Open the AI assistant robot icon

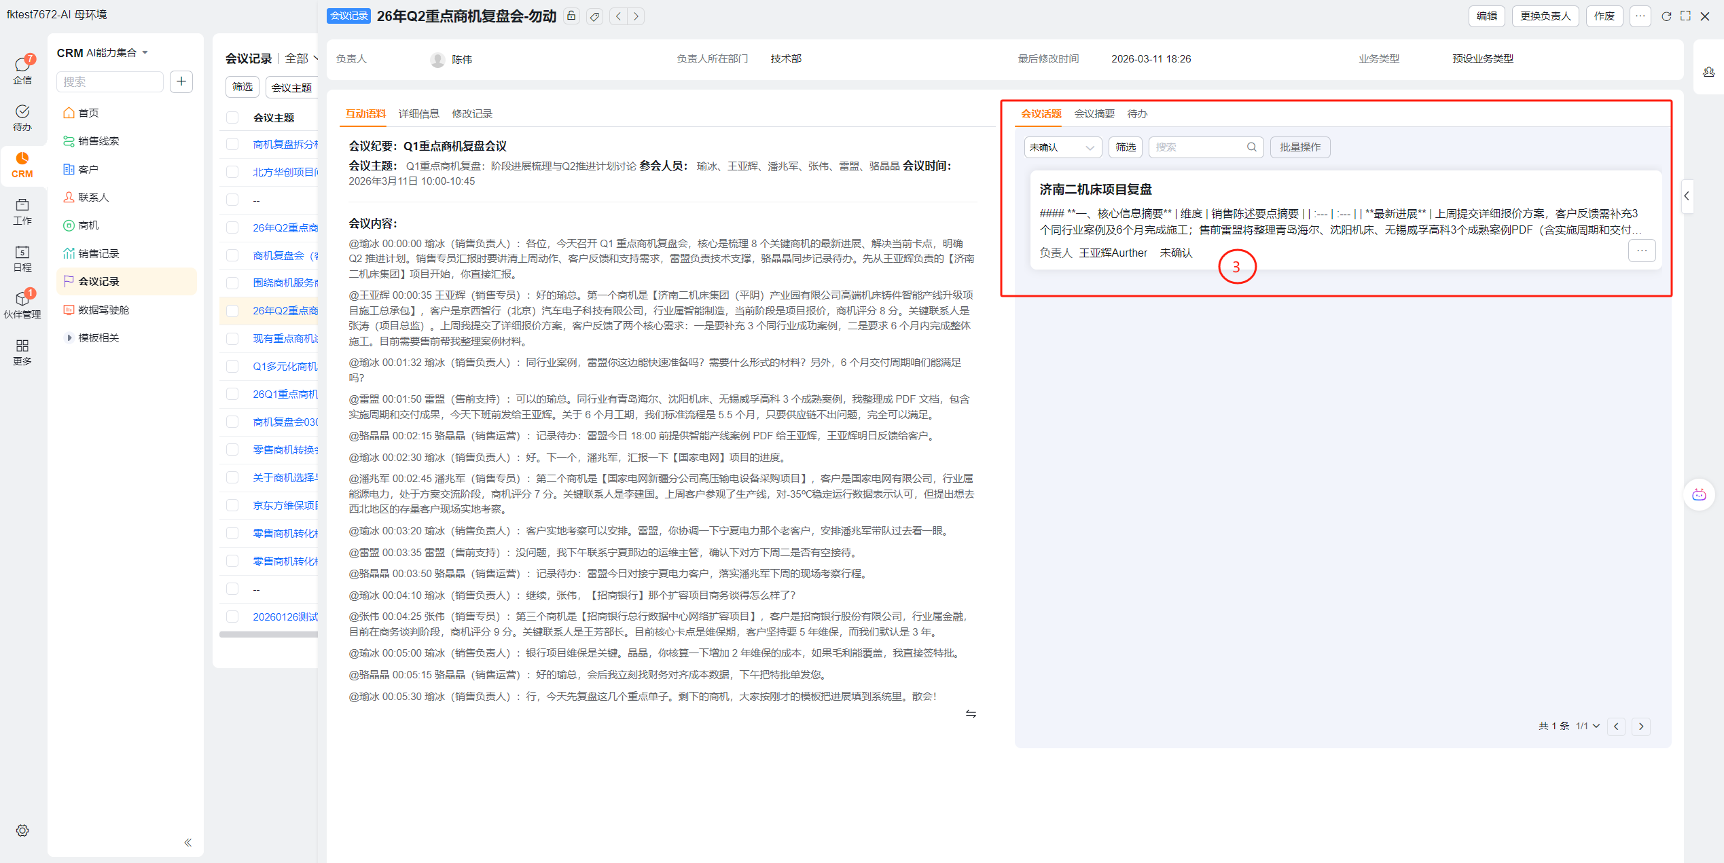click(x=1698, y=494)
